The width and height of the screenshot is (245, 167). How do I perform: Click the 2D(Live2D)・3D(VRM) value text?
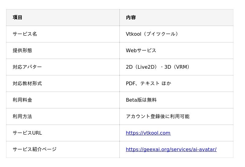pos(158,67)
